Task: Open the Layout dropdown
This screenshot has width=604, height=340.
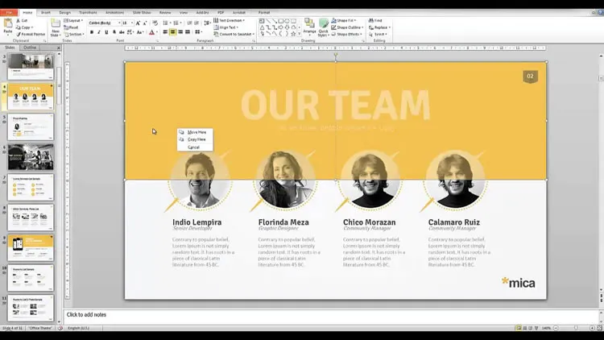Action: 73,20
